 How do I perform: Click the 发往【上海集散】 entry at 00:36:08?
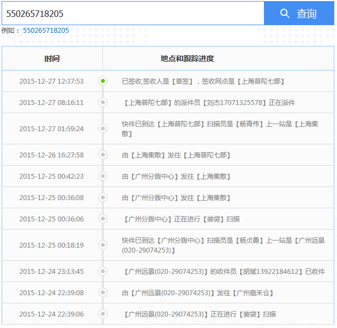click(x=176, y=198)
